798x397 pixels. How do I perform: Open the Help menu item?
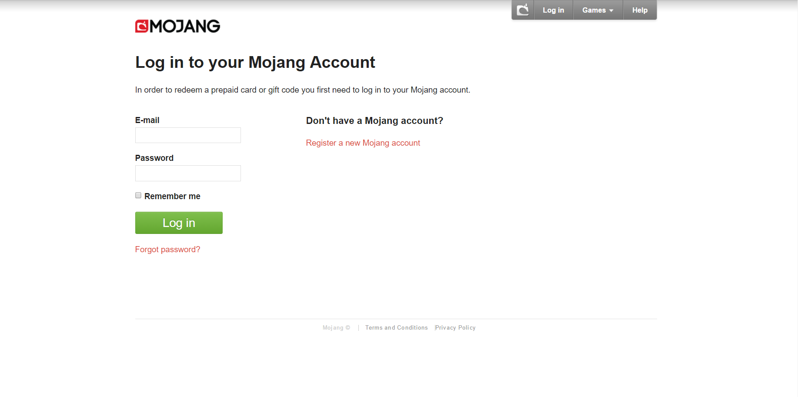click(x=640, y=10)
